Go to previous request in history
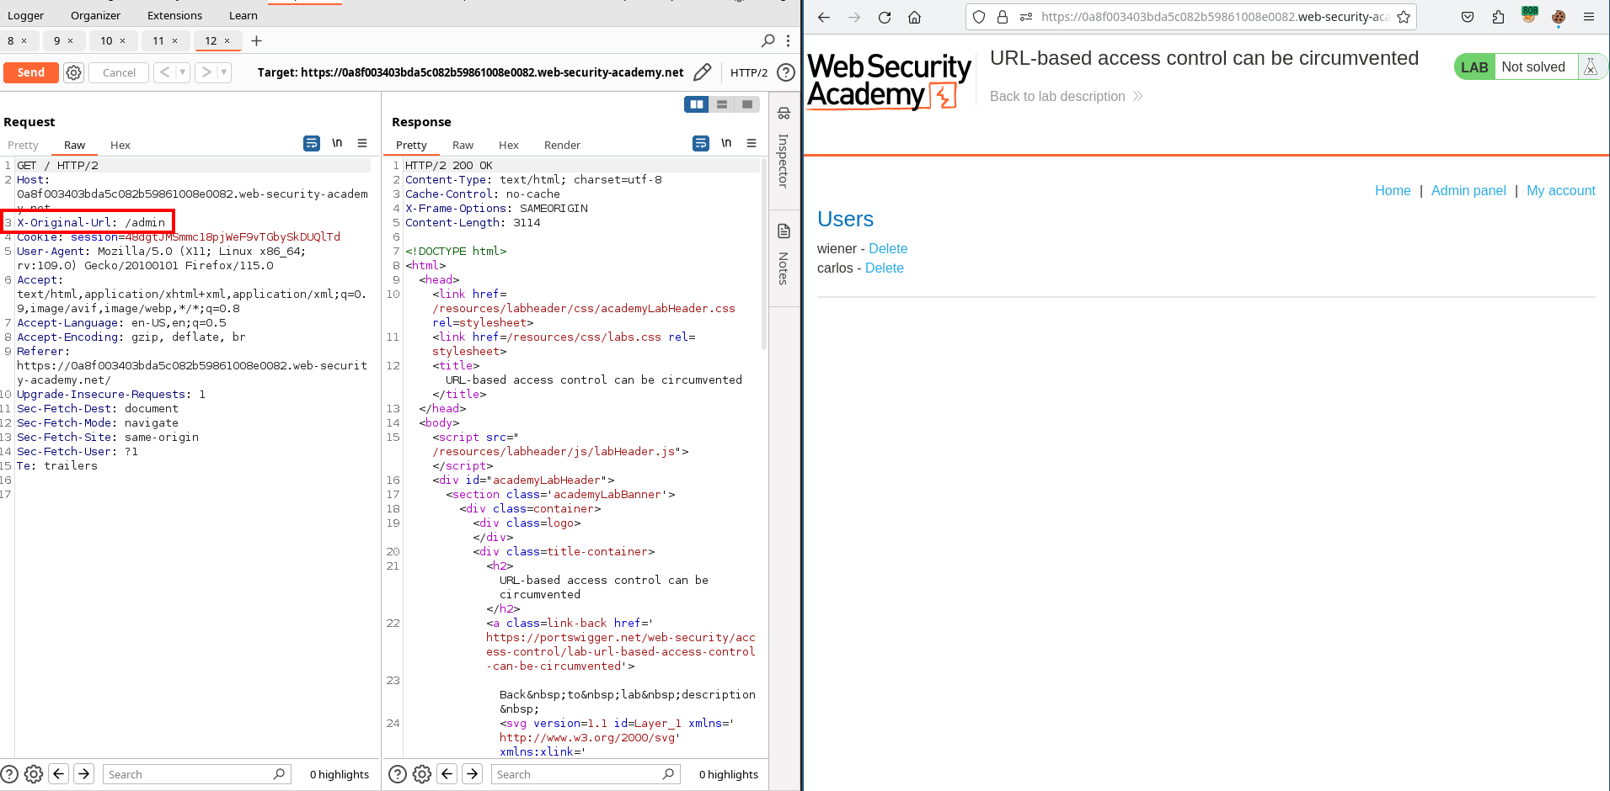This screenshot has width=1610, height=791. click(x=164, y=72)
